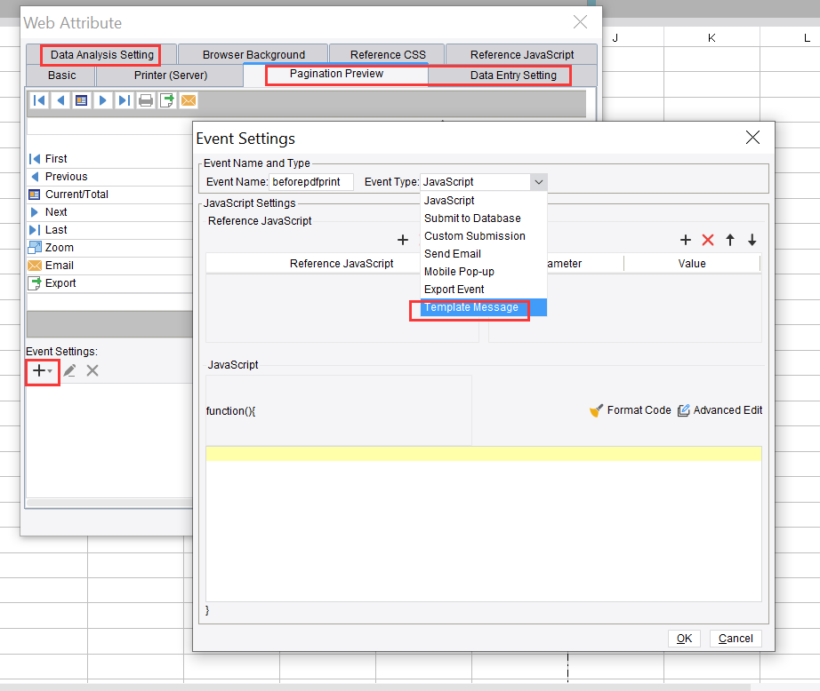This screenshot has width=820, height=691.
Task: Select Zoom in the widget list
Action: click(x=109, y=248)
